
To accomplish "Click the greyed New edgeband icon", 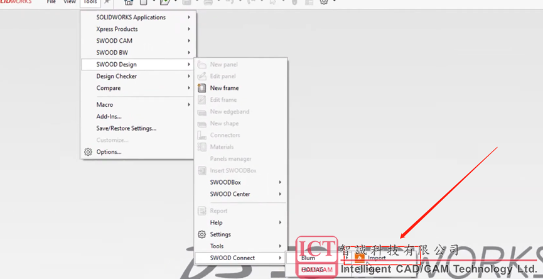I will coord(202,112).
